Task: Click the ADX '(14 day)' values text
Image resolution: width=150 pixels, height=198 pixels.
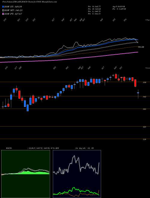Action: 84,148
